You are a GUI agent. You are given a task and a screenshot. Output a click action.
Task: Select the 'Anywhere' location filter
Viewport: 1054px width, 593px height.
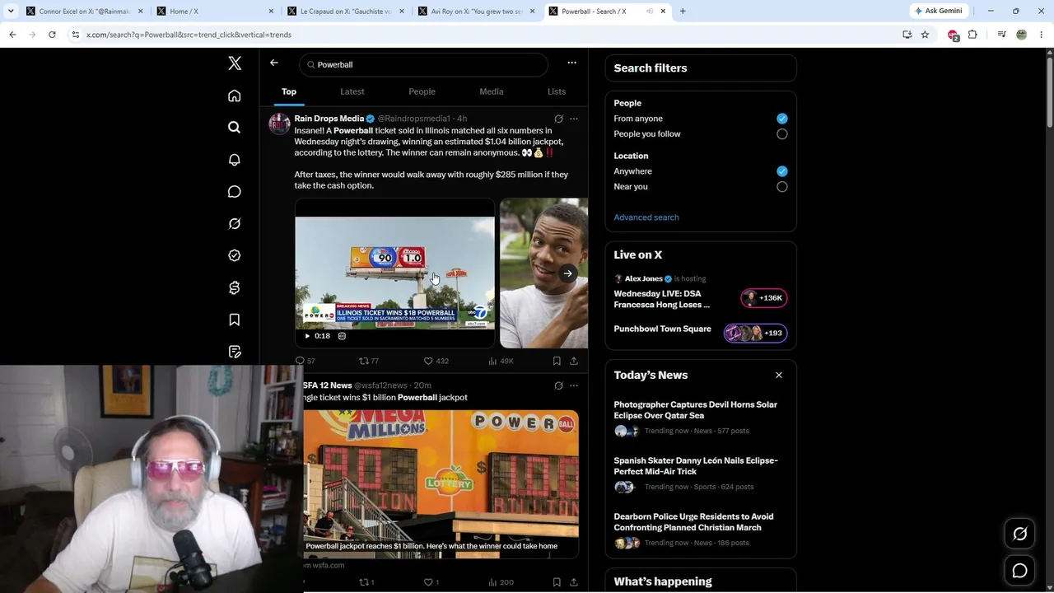tap(781, 171)
